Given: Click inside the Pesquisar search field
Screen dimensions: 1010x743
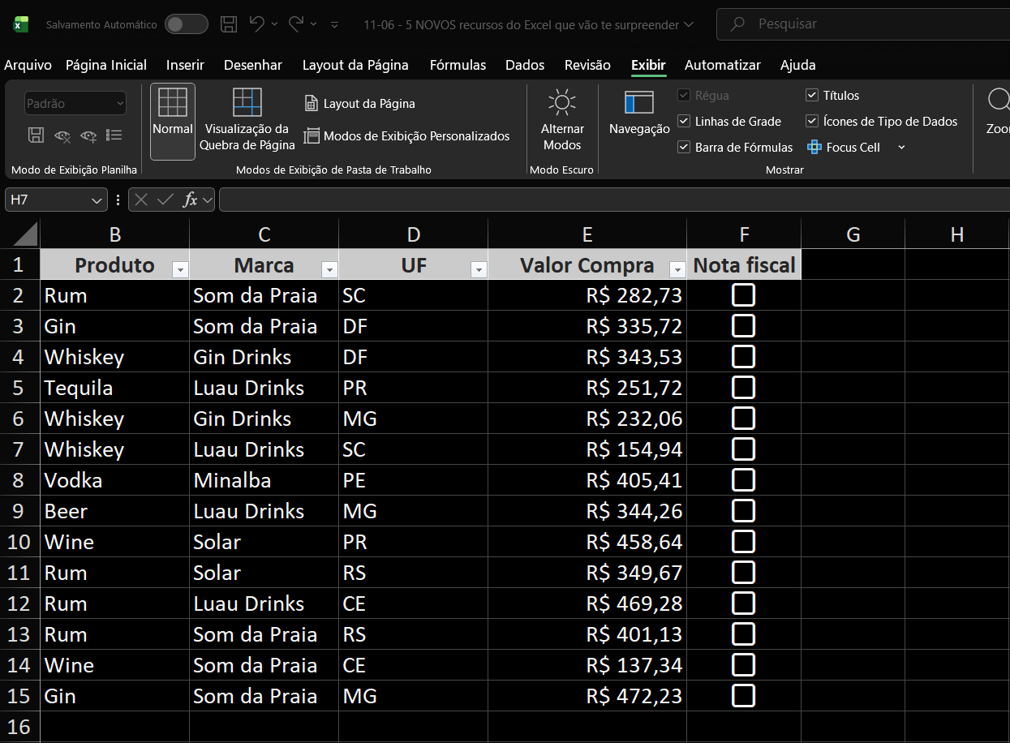Looking at the screenshot, I should pyautogui.click(x=863, y=24).
